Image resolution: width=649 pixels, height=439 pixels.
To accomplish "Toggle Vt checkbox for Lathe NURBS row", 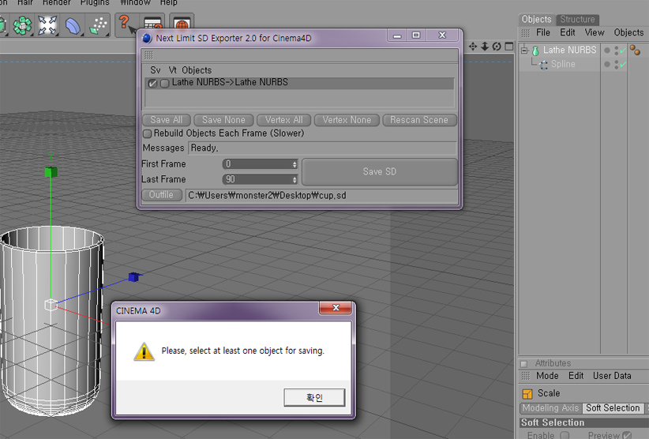I will click(164, 83).
